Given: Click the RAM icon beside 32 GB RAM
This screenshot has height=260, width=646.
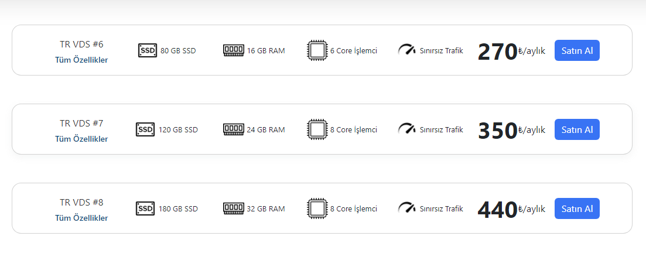Looking at the screenshot, I should [234, 208].
